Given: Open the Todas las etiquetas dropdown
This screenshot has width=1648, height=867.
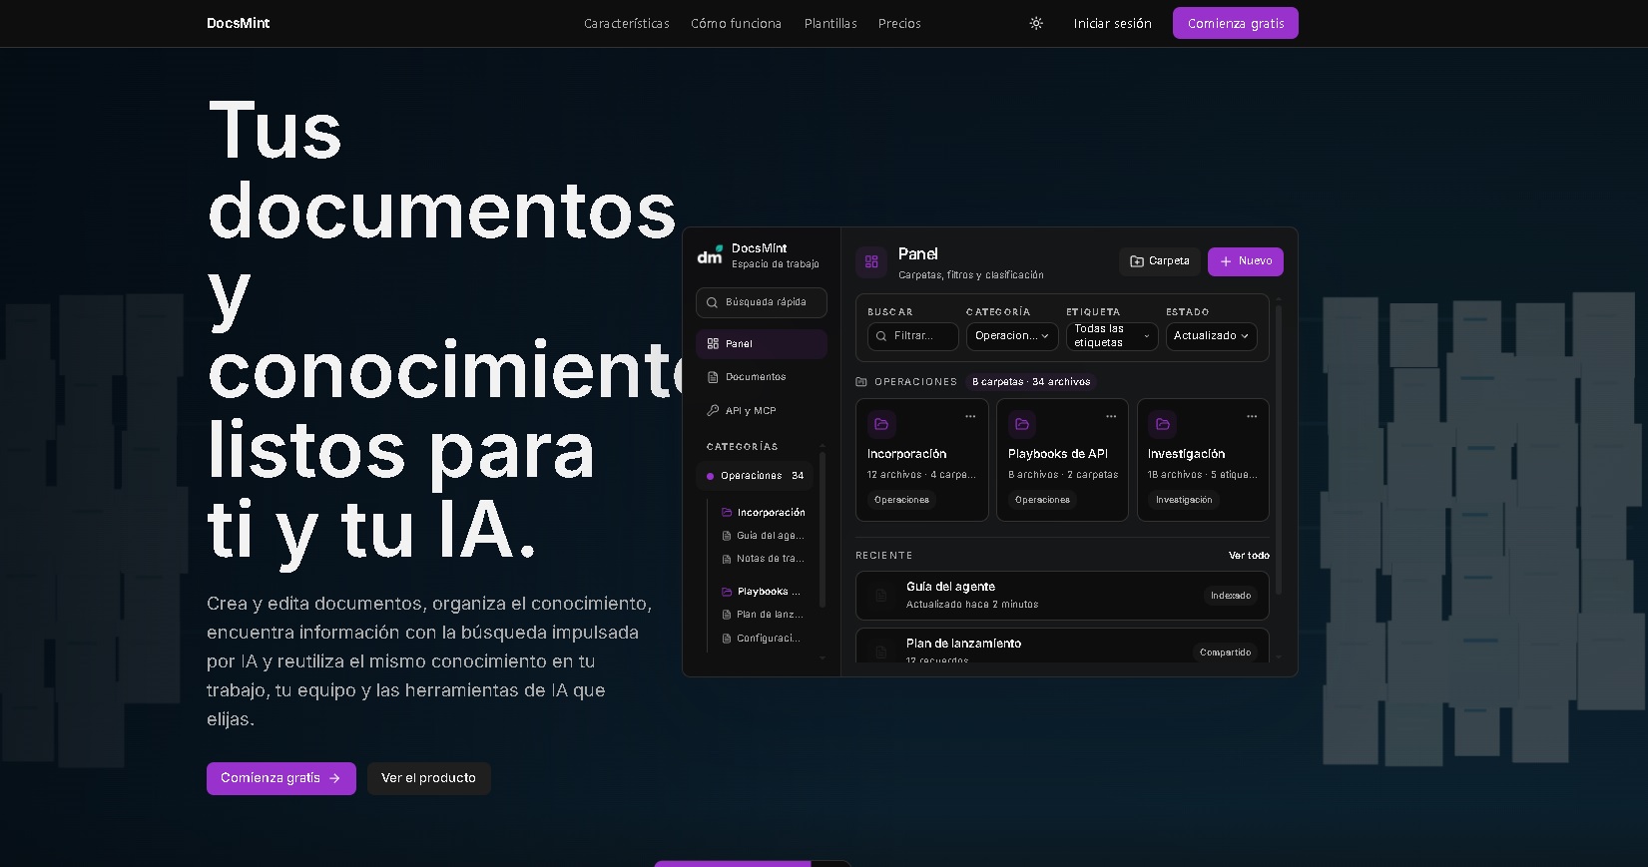Looking at the screenshot, I should pos(1112,336).
